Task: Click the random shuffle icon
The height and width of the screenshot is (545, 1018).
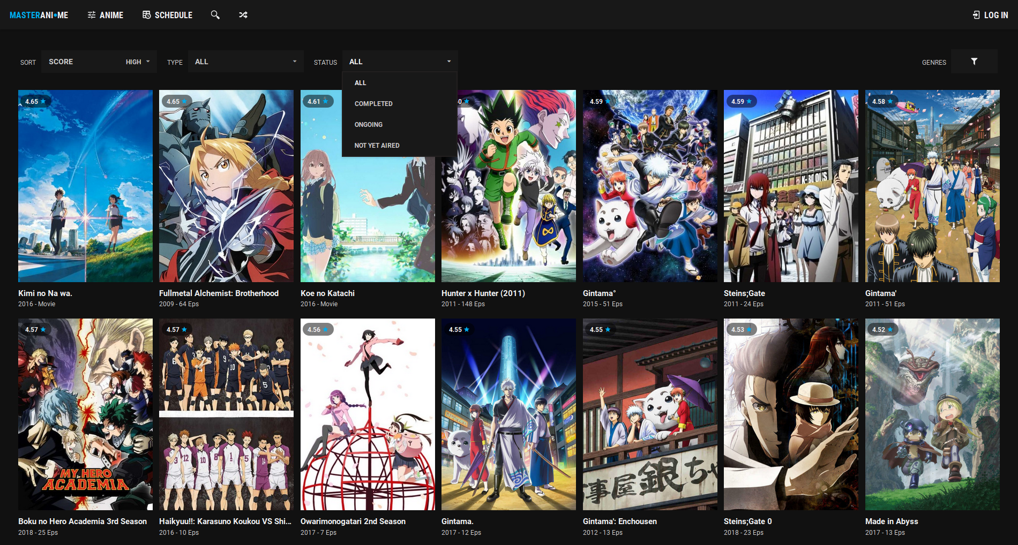Action: 243,15
